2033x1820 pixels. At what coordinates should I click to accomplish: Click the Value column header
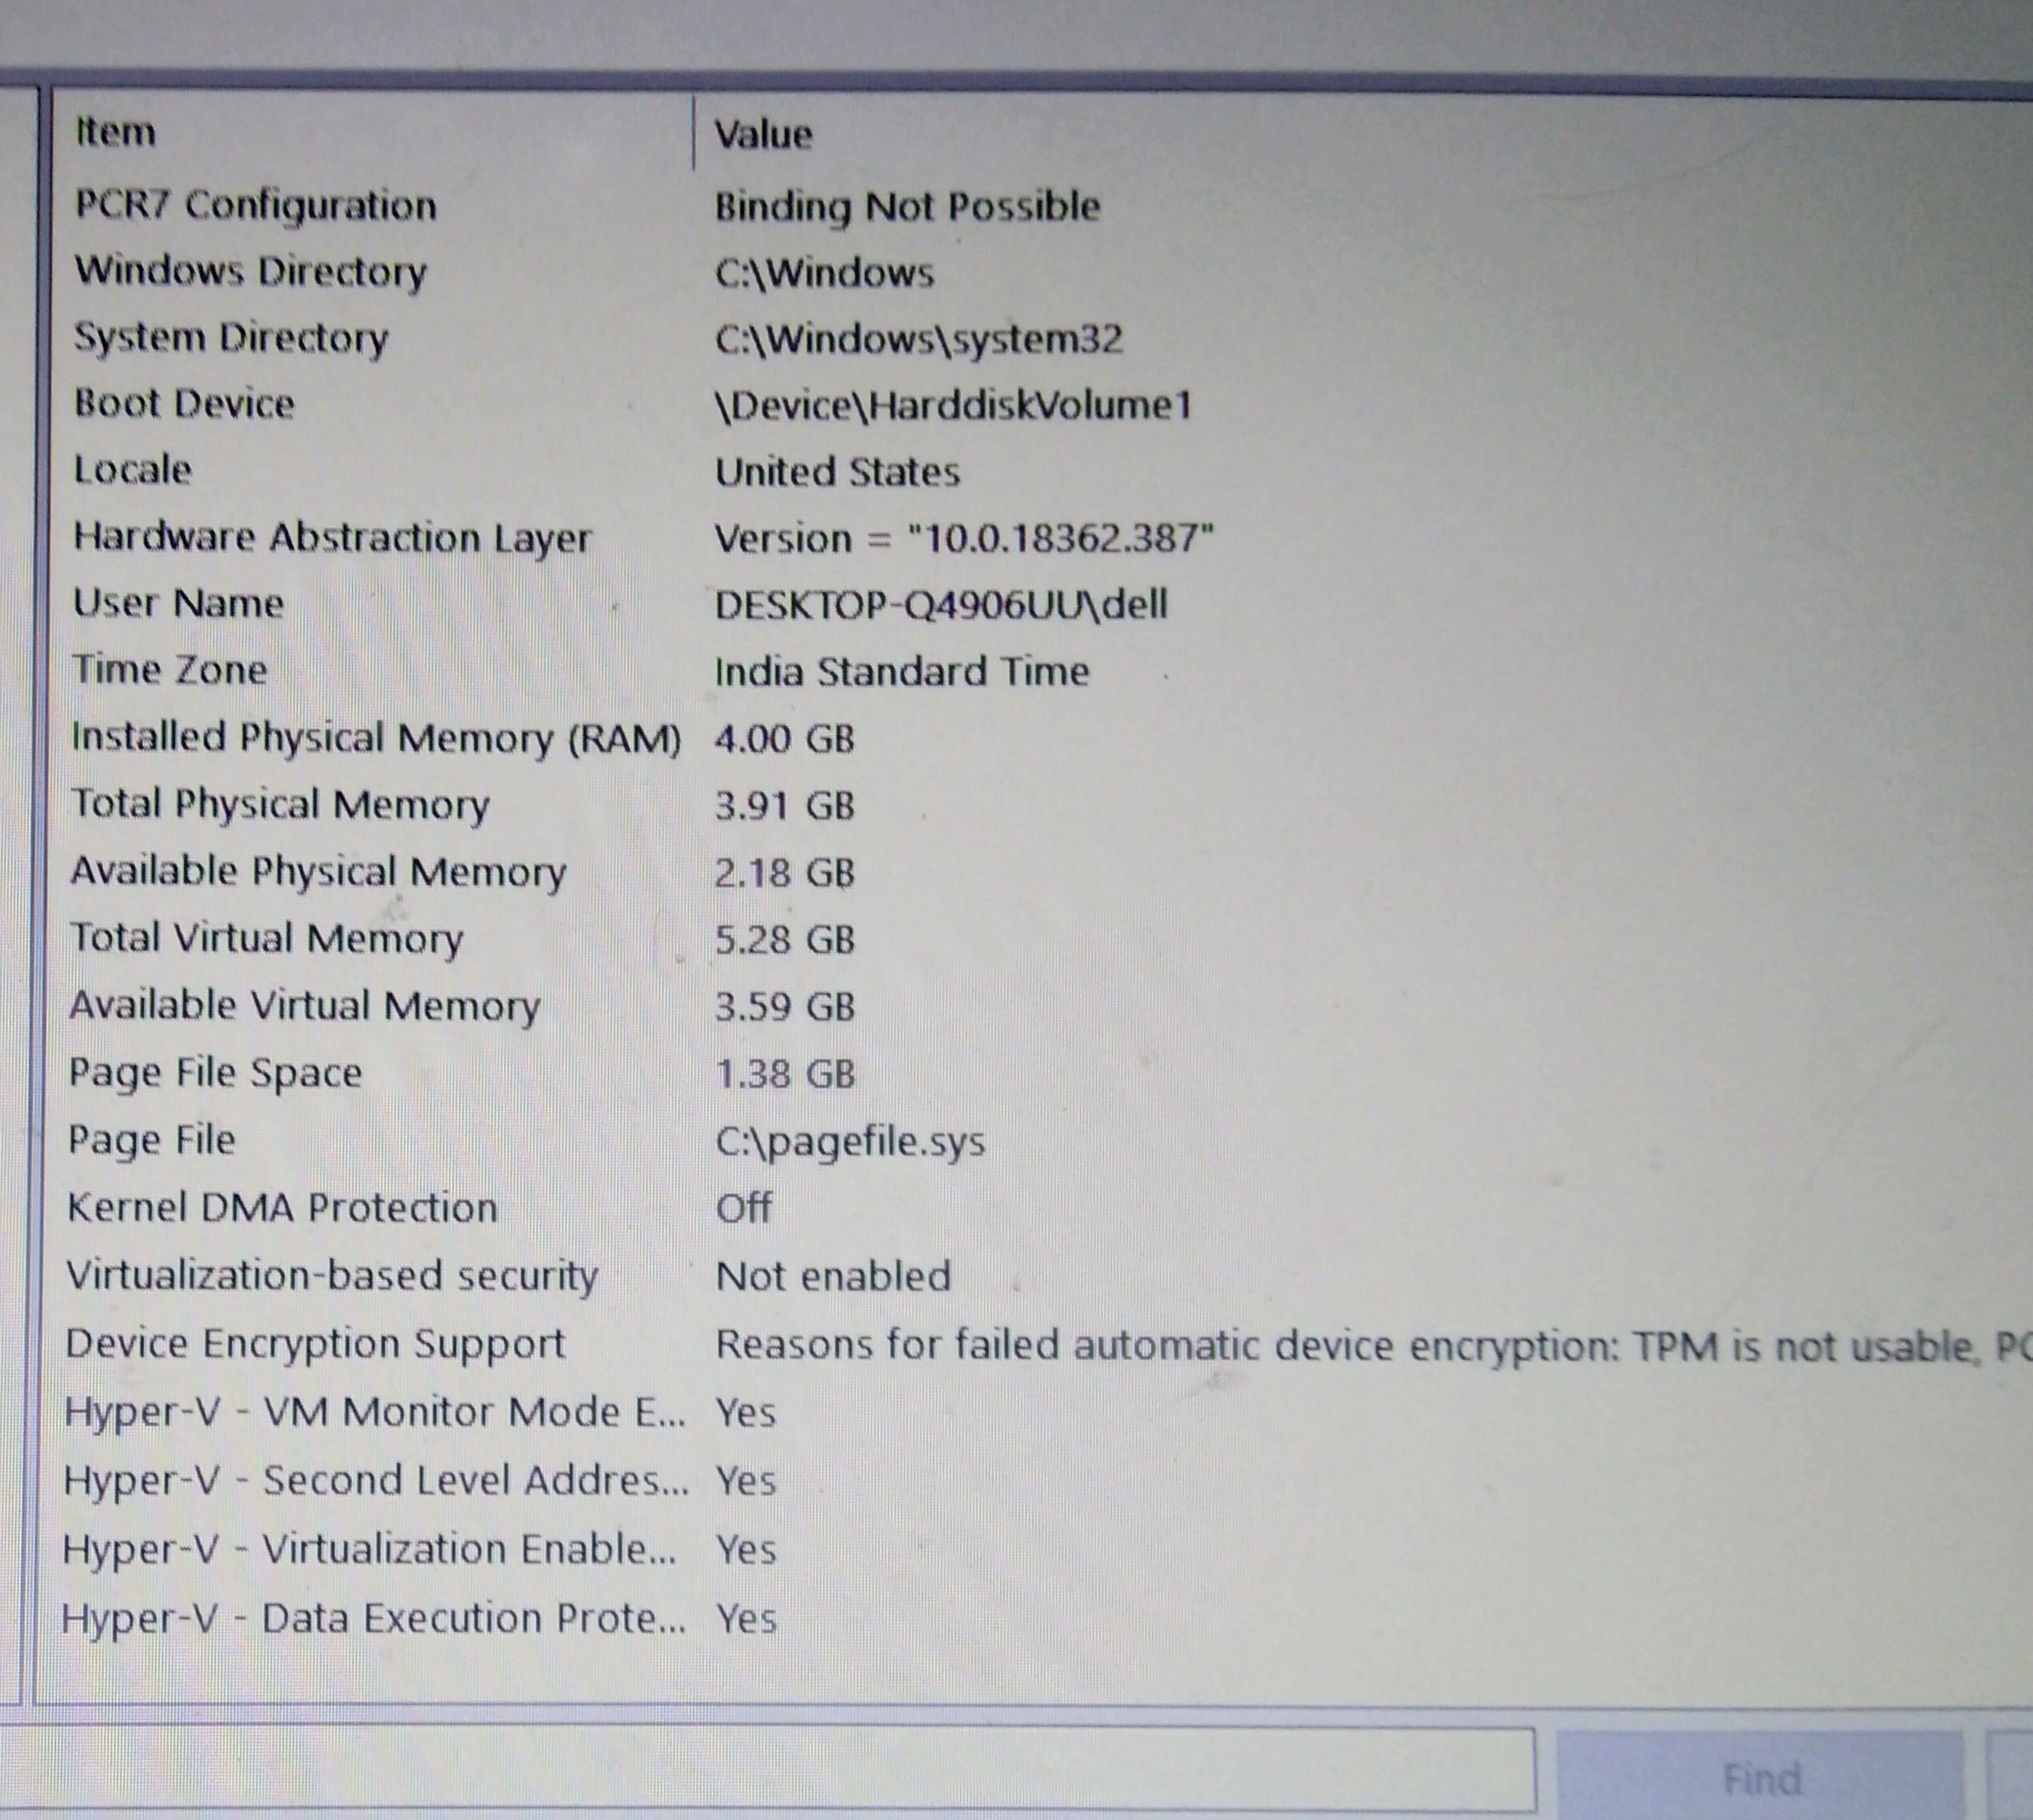coord(1363,134)
